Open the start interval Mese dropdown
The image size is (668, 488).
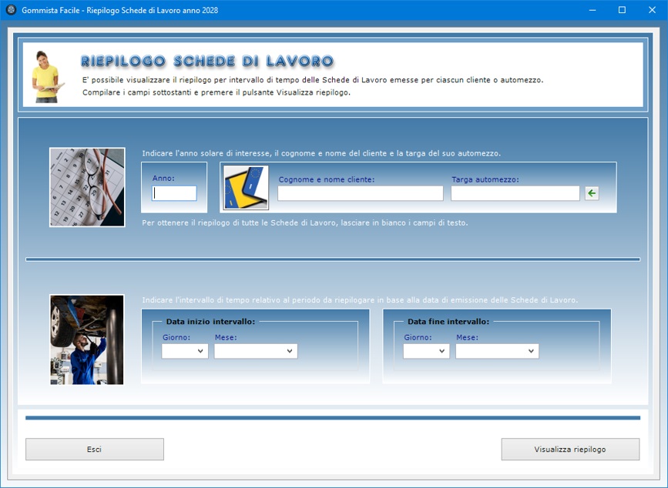[x=256, y=351]
